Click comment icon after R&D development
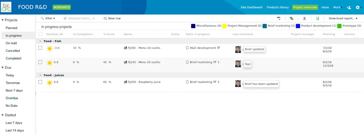Viewport: 364px width, 135px height. tap(219, 48)
